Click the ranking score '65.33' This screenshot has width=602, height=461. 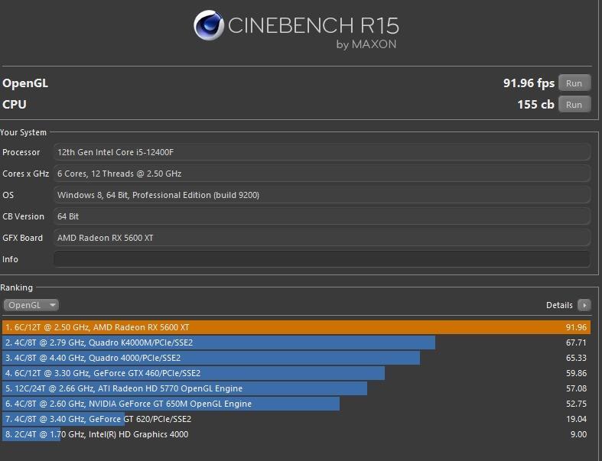pos(576,358)
